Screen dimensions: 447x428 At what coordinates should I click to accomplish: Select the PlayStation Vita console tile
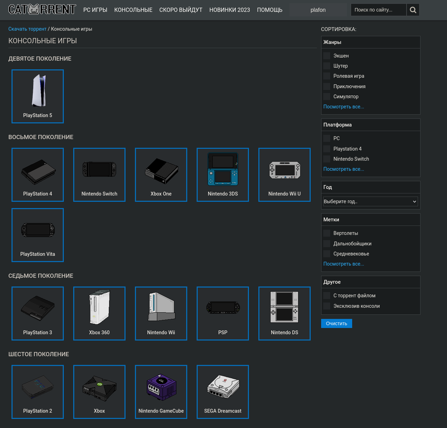coord(38,235)
